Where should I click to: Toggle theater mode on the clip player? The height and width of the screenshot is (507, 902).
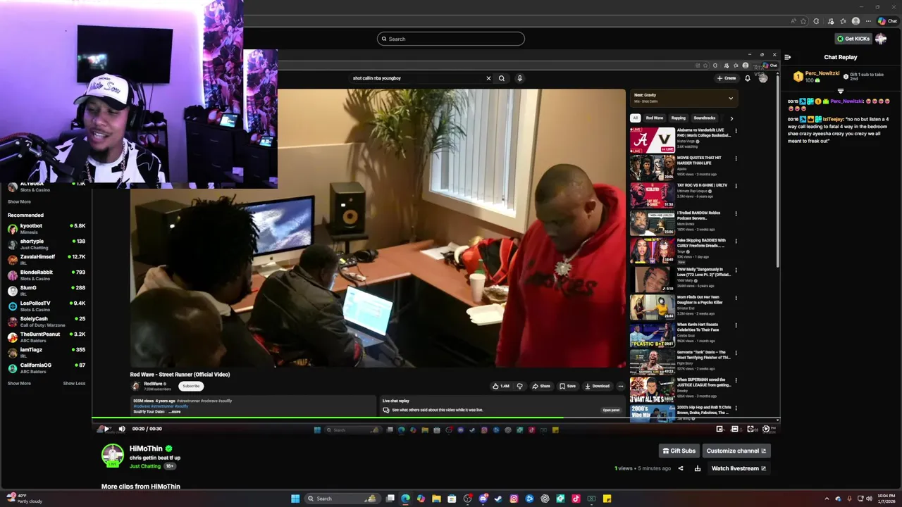[735, 429]
